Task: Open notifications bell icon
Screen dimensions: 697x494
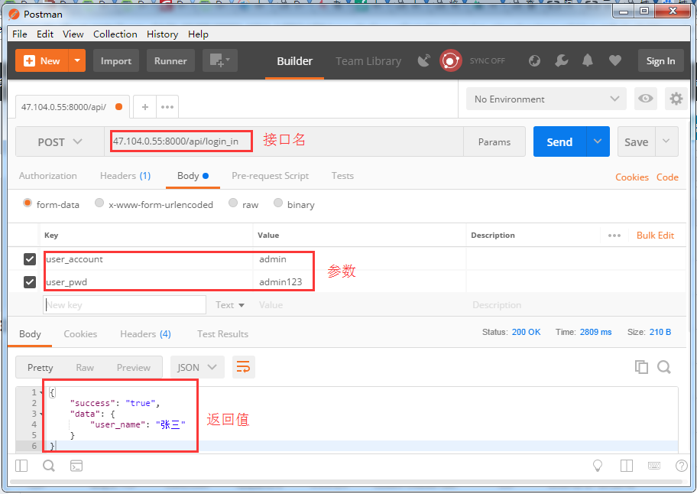Action: (588, 60)
